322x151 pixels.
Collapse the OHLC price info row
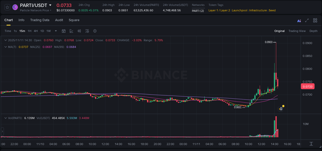(5, 40)
